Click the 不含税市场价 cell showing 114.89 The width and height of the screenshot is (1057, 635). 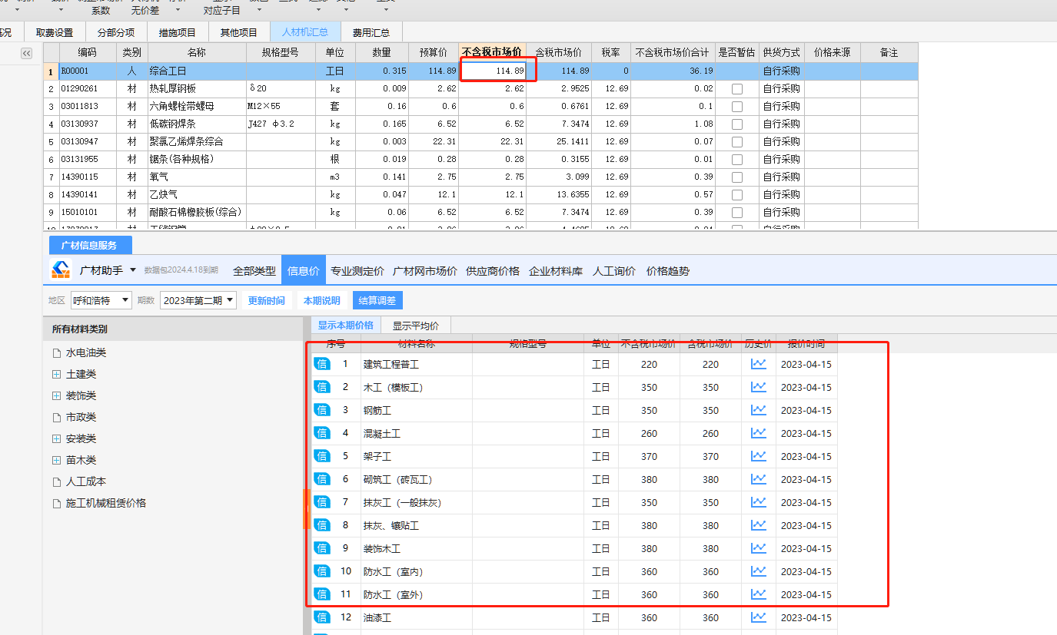pyautogui.click(x=494, y=71)
